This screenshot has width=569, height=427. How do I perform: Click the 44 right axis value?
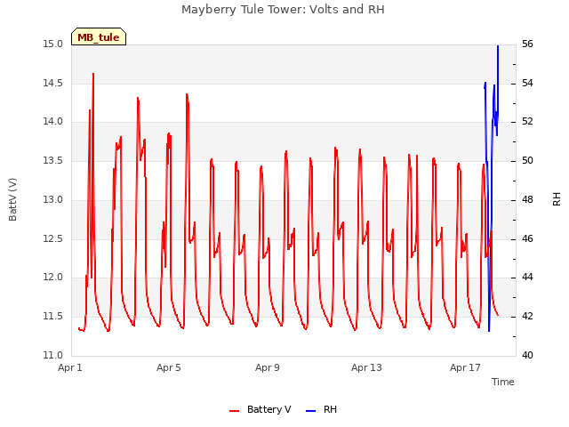coord(527,277)
